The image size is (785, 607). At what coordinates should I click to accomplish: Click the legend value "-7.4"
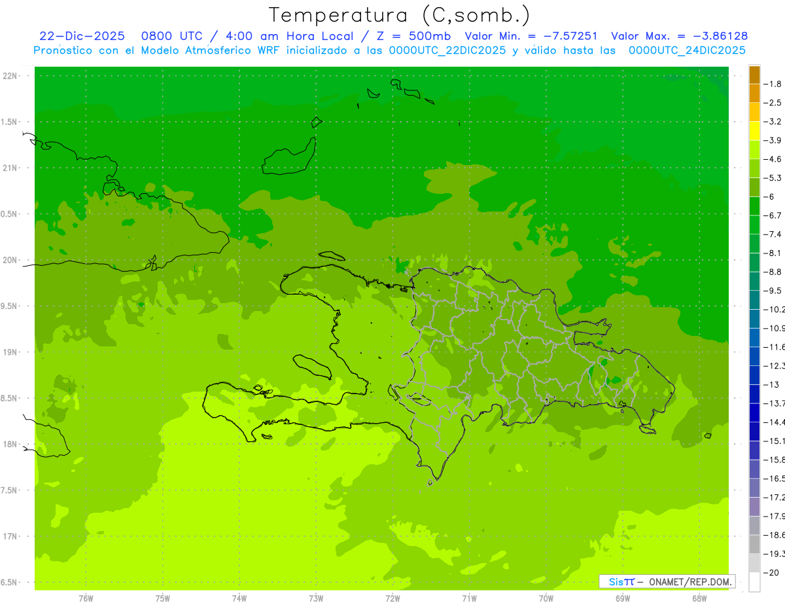click(774, 234)
